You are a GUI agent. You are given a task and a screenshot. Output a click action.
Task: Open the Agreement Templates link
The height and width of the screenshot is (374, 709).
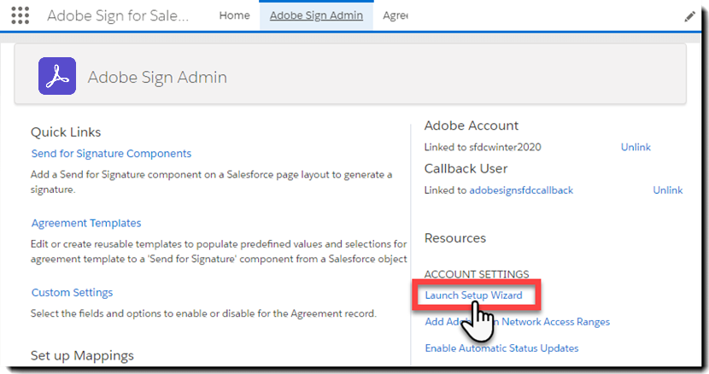coord(86,223)
